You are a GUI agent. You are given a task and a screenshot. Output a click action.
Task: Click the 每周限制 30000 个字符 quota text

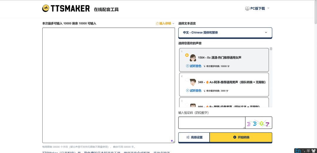click(89, 147)
